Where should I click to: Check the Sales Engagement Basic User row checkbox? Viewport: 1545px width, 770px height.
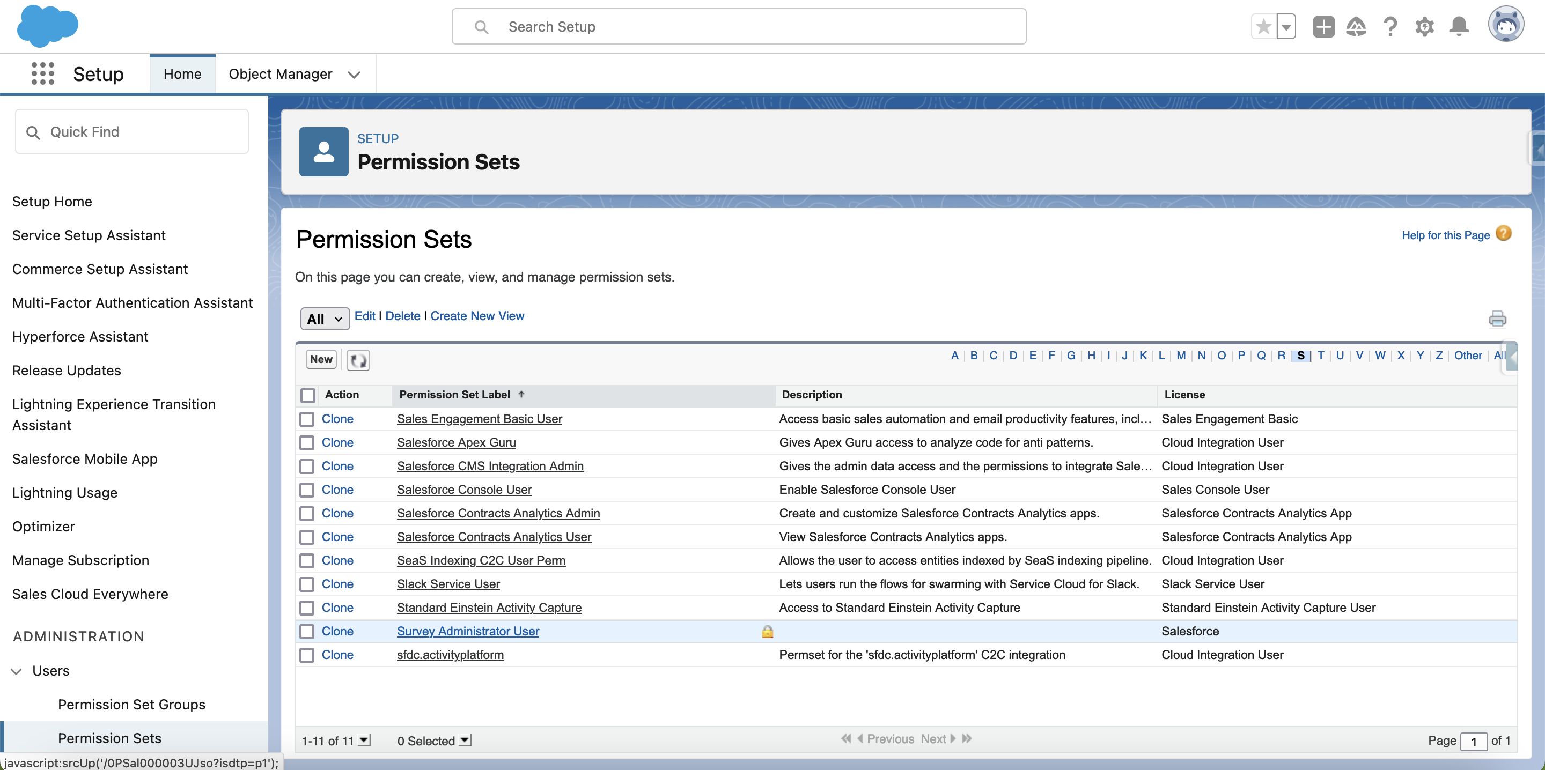point(306,419)
